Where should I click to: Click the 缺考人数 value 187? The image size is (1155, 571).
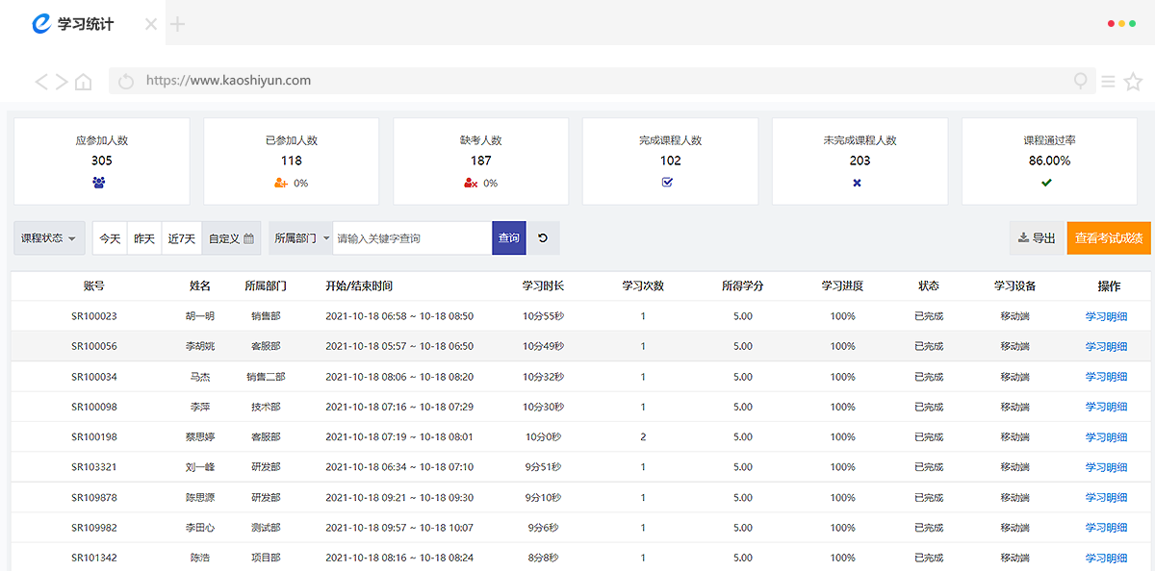[x=481, y=161]
